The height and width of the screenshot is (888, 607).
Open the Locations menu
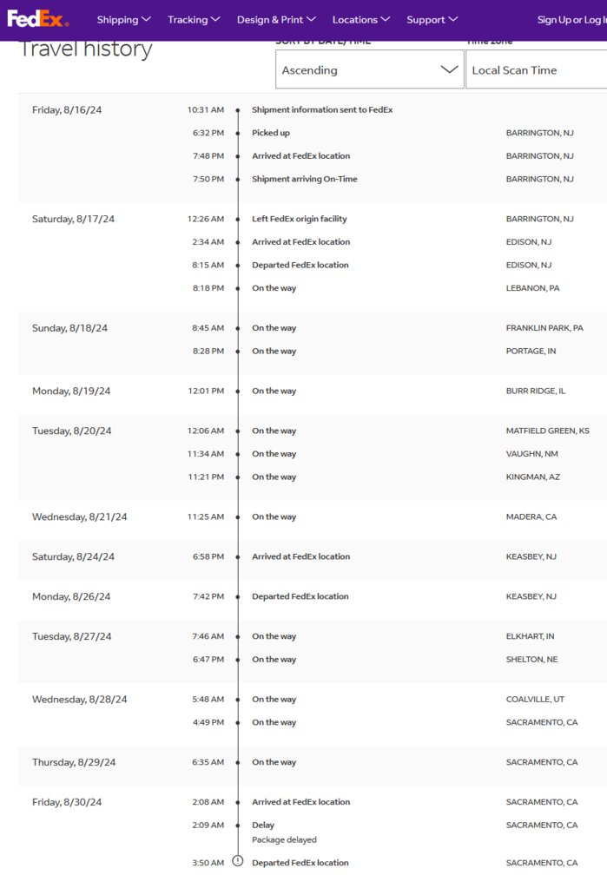tap(360, 19)
